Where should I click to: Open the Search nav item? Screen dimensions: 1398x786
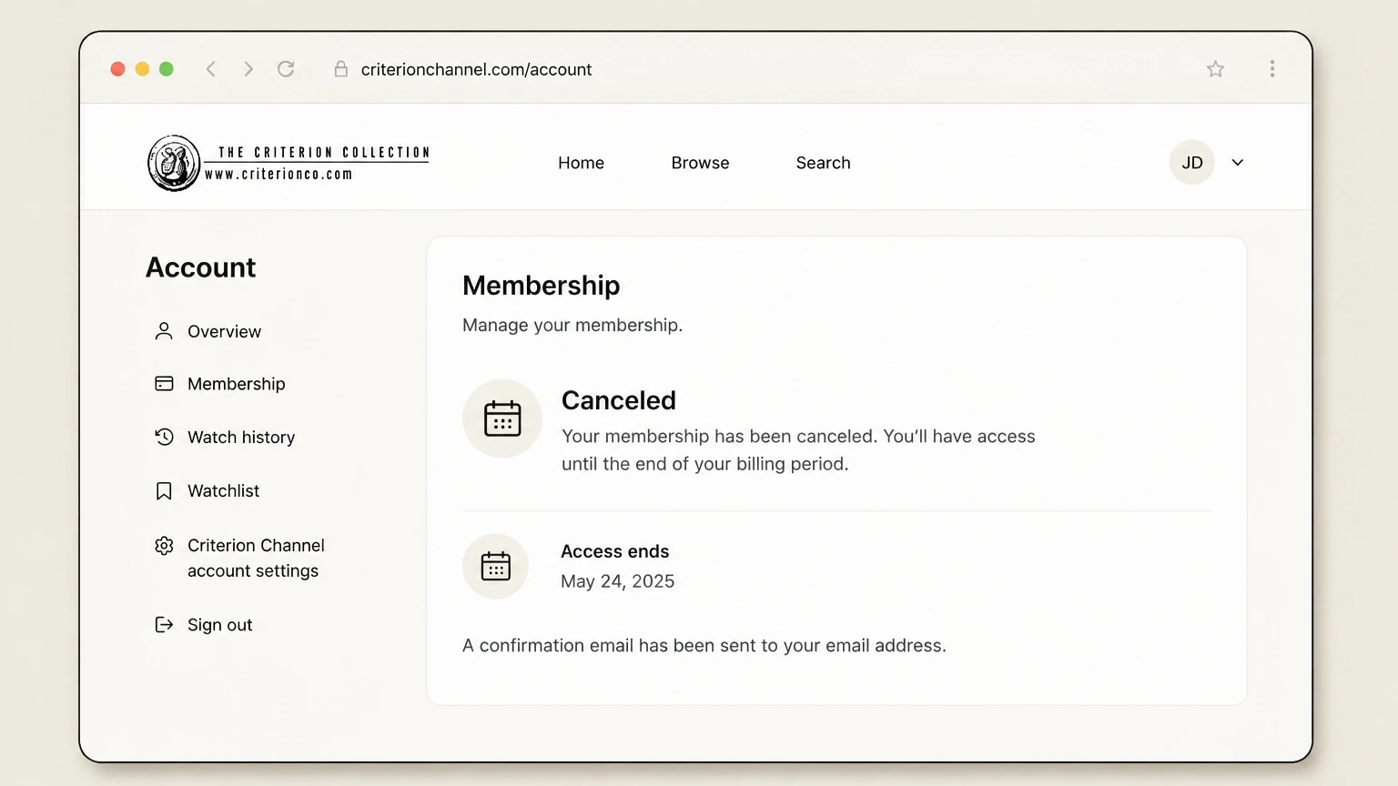823,163
